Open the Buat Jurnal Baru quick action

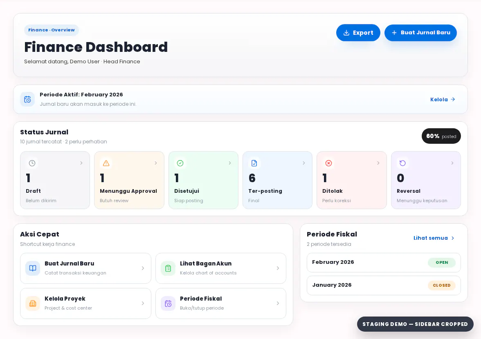(x=85, y=268)
